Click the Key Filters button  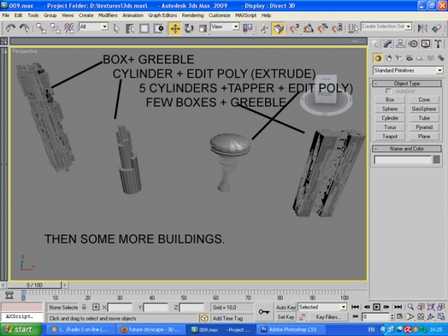328,317
